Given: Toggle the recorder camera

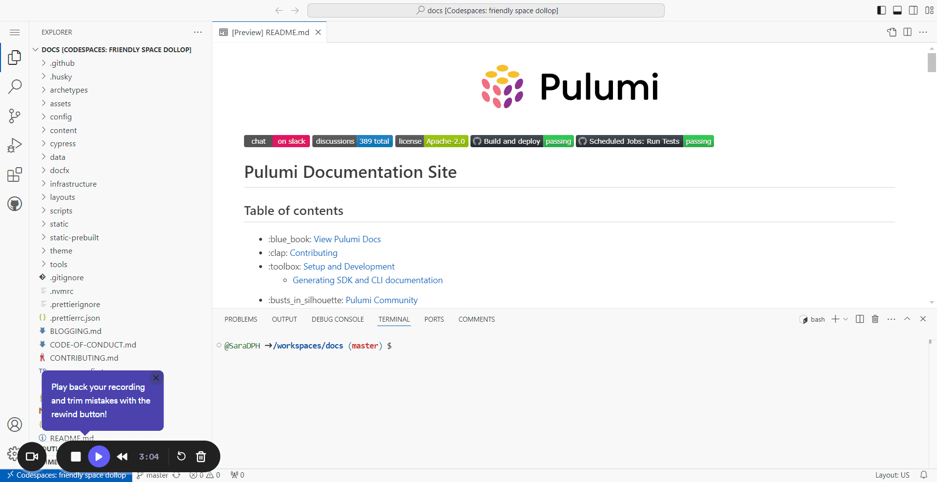Looking at the screenshot, I should (x=32, y=457).
